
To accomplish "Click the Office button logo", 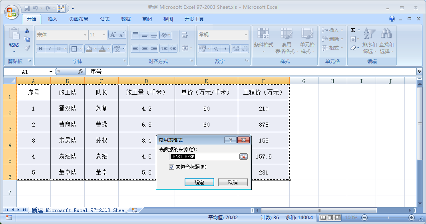I will 12,11.
